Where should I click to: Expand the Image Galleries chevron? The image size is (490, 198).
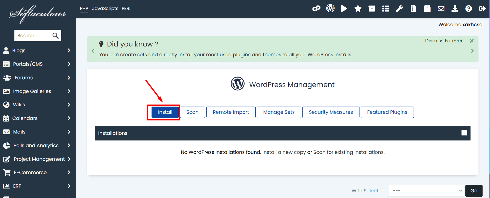point(69,91)
